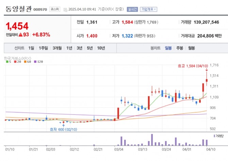Open the 기업개요 dropdown

[148, 9]
